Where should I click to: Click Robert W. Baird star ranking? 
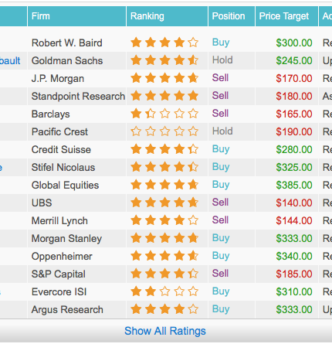click(x=164, y=43)
